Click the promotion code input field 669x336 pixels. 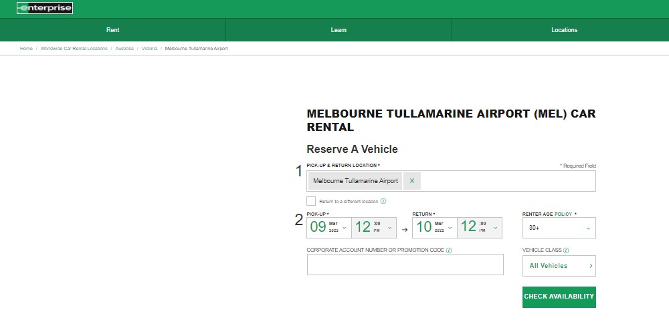click(x=405, y=265)
